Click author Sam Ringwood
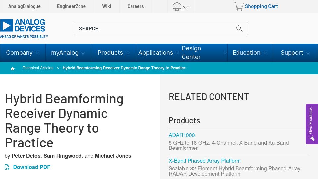 pyautogui.click(x=63, y=156)
